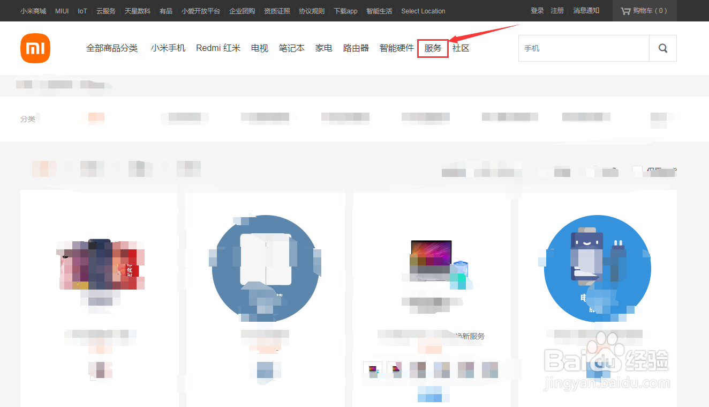709x407 pixels.
Task: Click Select Location
Action: pos(423,11)
